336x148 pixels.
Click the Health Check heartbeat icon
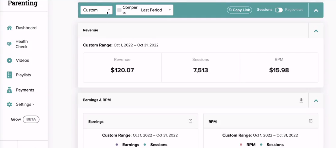pos(9,44)
